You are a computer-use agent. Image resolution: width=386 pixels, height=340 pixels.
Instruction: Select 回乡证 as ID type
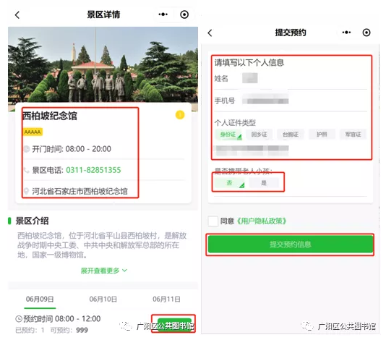pyautogui.click(x=260, y=135)
